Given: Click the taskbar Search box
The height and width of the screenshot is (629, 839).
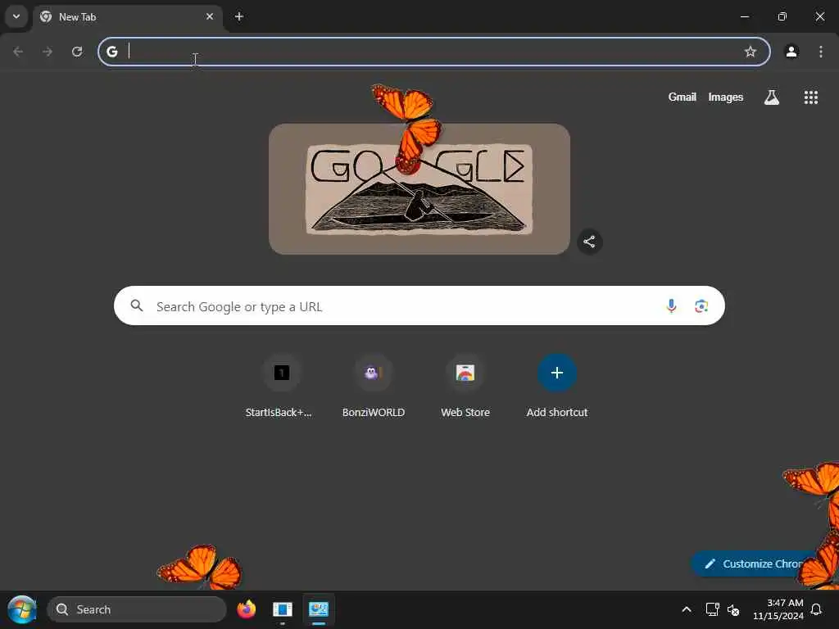Looking at the screenshot, I should [x=137, y=609].
